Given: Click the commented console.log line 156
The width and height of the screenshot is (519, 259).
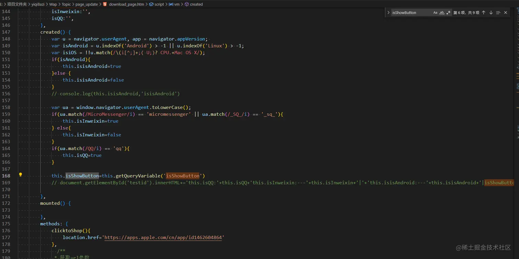Looking at the screenshot, I should (116, 94).
